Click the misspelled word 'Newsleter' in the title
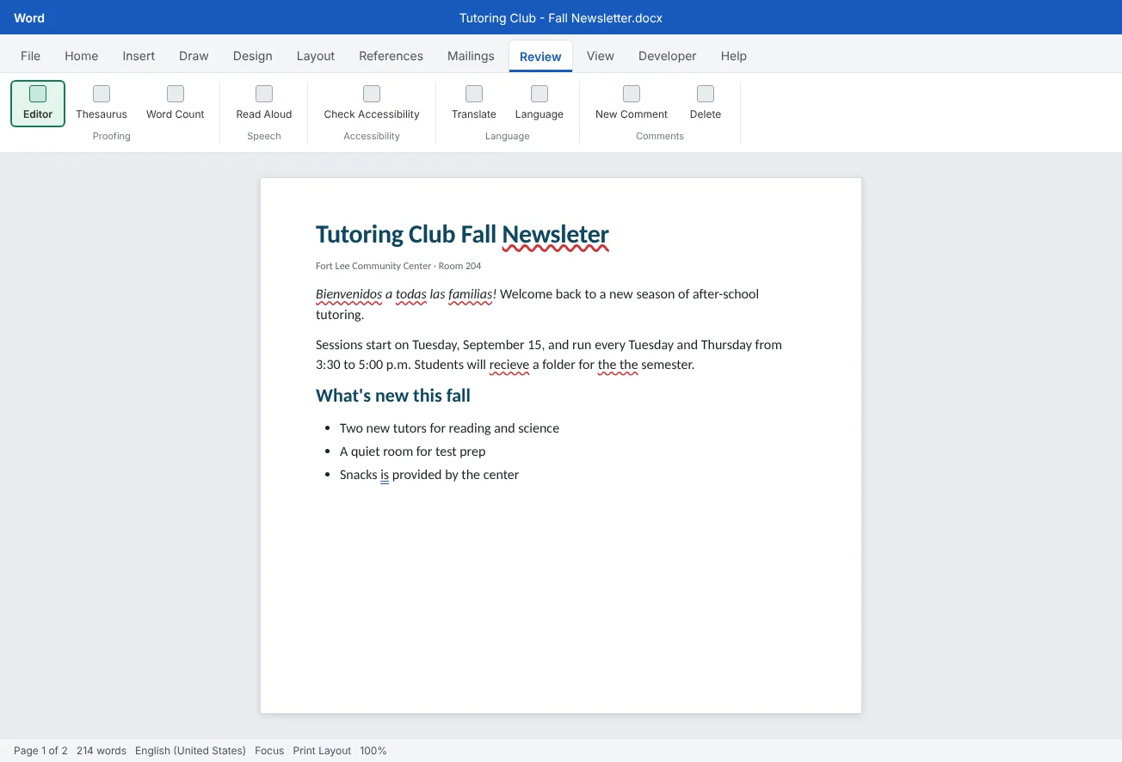This screenshot has height=762, width=1122. [556, 235]
